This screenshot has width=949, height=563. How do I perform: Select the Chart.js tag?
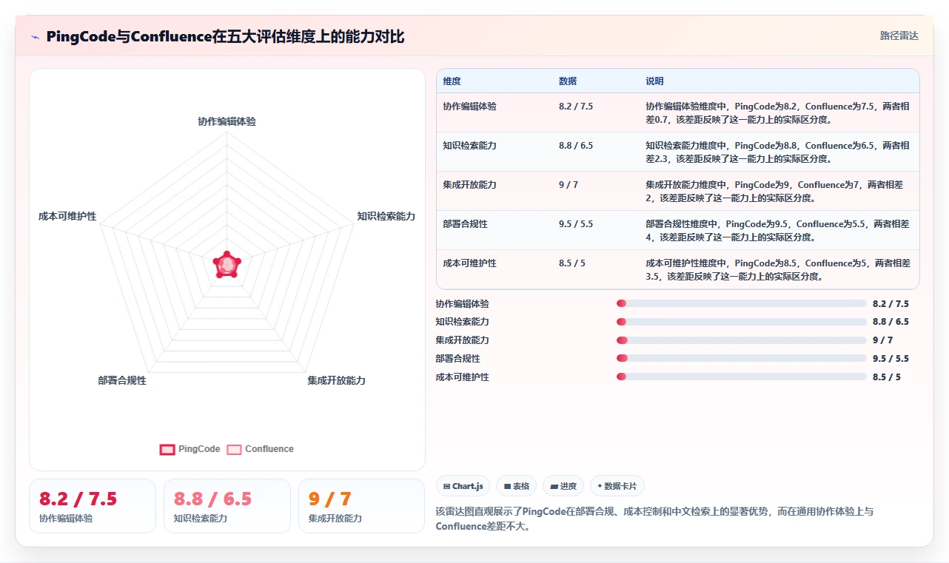463,486
